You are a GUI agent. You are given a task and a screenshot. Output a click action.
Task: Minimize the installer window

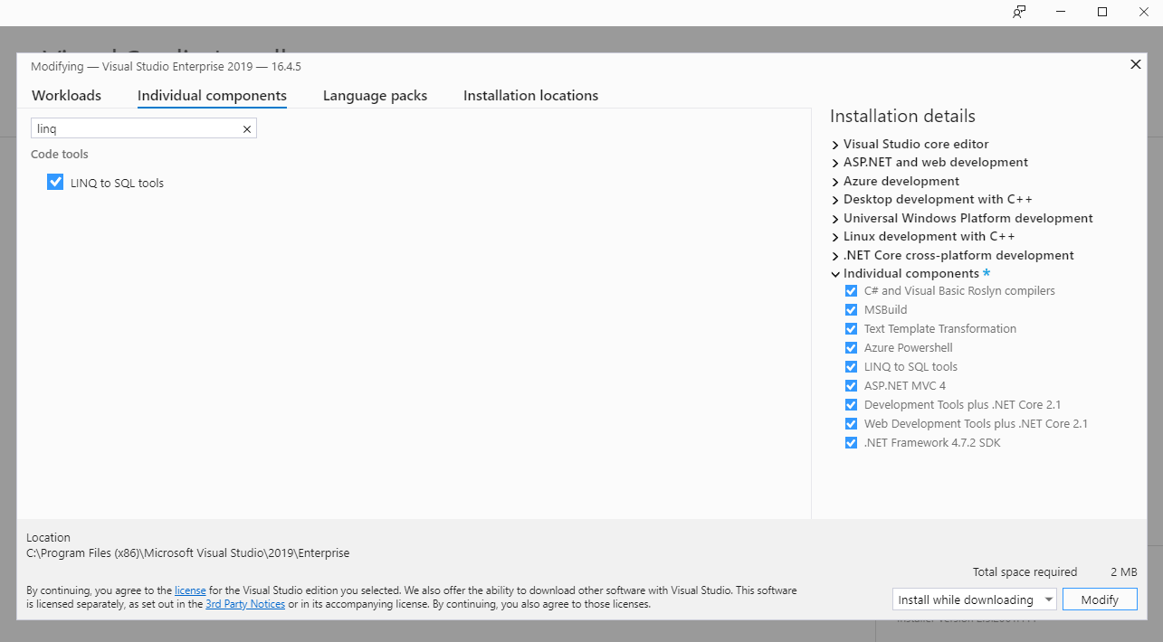click(x=1061, y=12)
